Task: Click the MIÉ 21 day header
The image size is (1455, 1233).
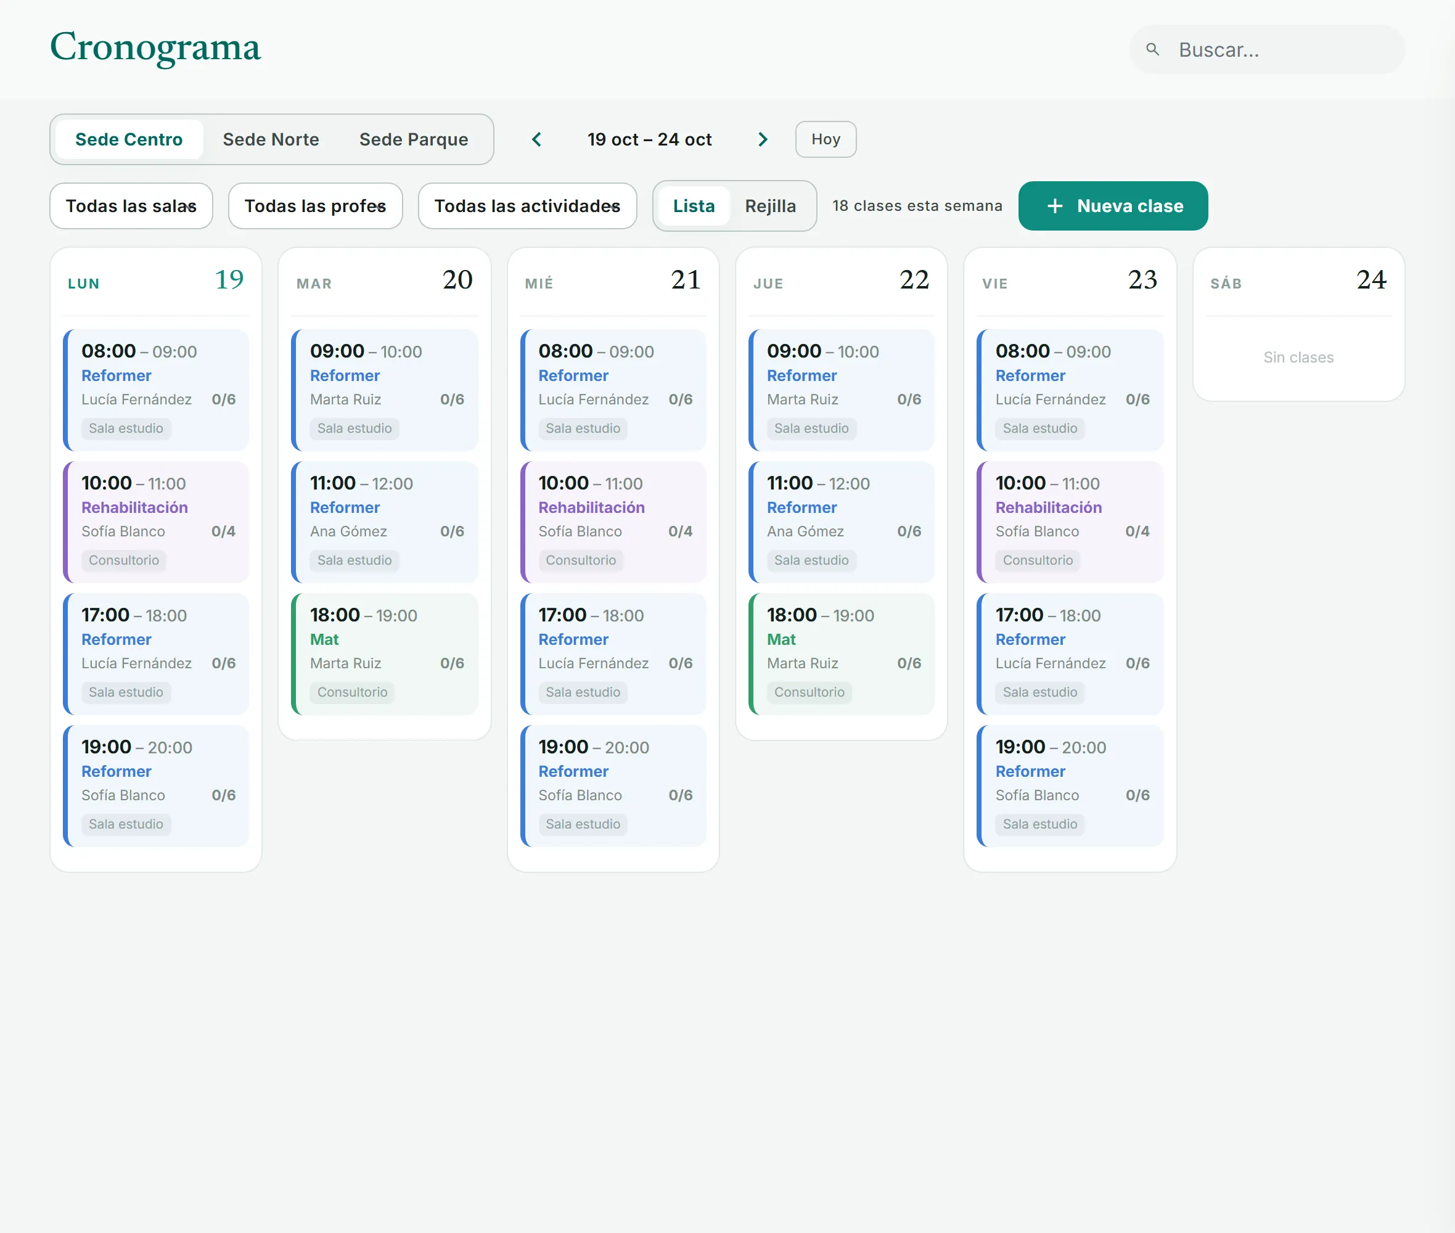Action: [613, 281]
